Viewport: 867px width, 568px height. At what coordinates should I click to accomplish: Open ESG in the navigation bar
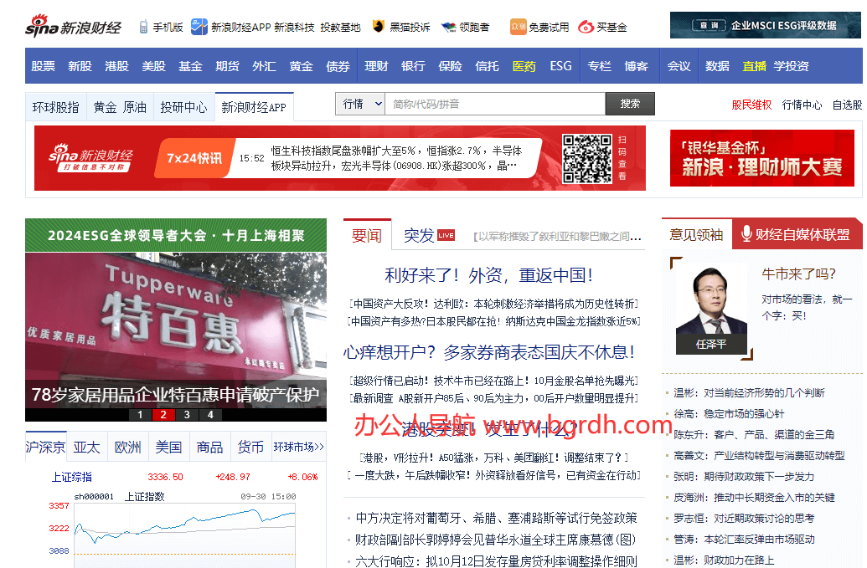[560, 66]
